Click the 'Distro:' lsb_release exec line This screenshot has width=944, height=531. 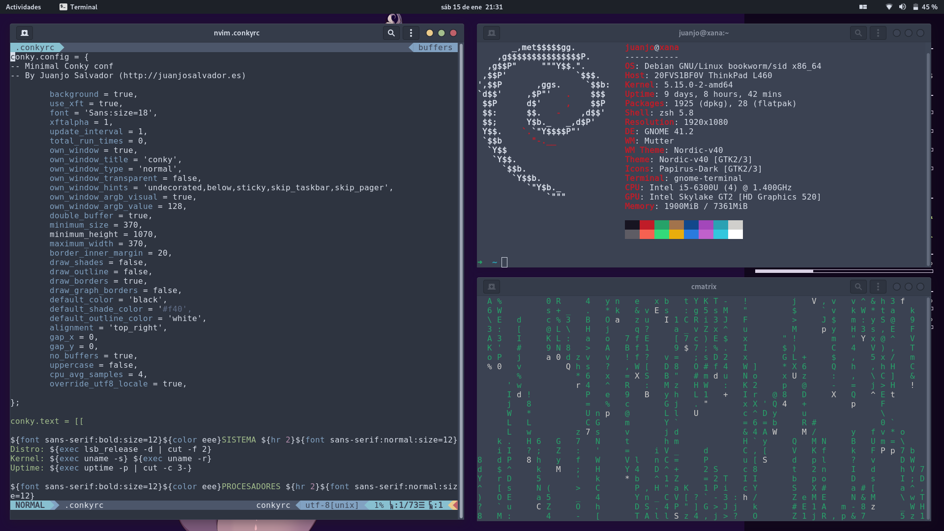pos(111,449)
